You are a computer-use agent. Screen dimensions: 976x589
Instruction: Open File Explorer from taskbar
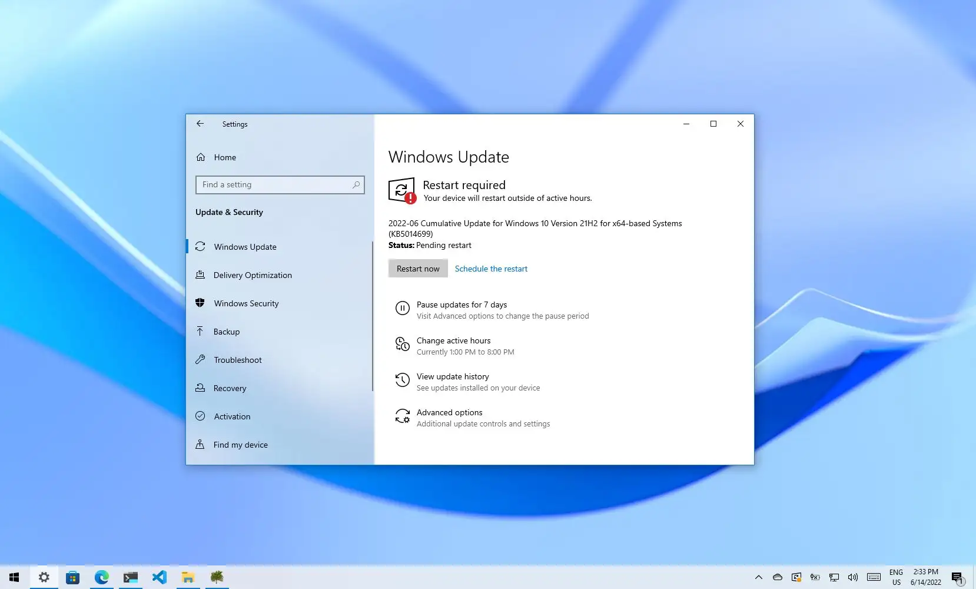click(x=188, y=577)
